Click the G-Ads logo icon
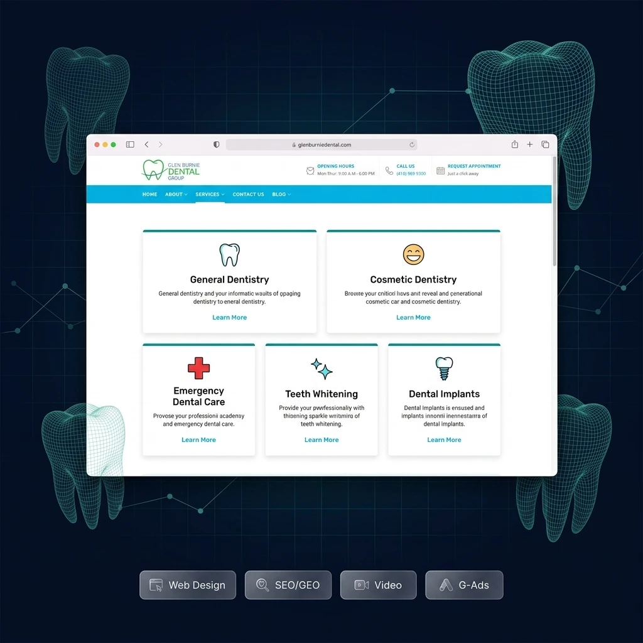643x643 pixels. coord(446,585)
